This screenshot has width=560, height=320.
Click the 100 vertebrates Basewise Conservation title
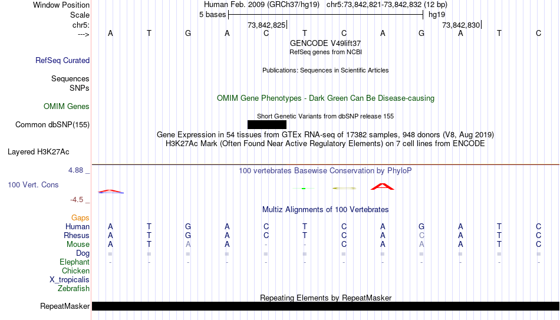(325, 171)
